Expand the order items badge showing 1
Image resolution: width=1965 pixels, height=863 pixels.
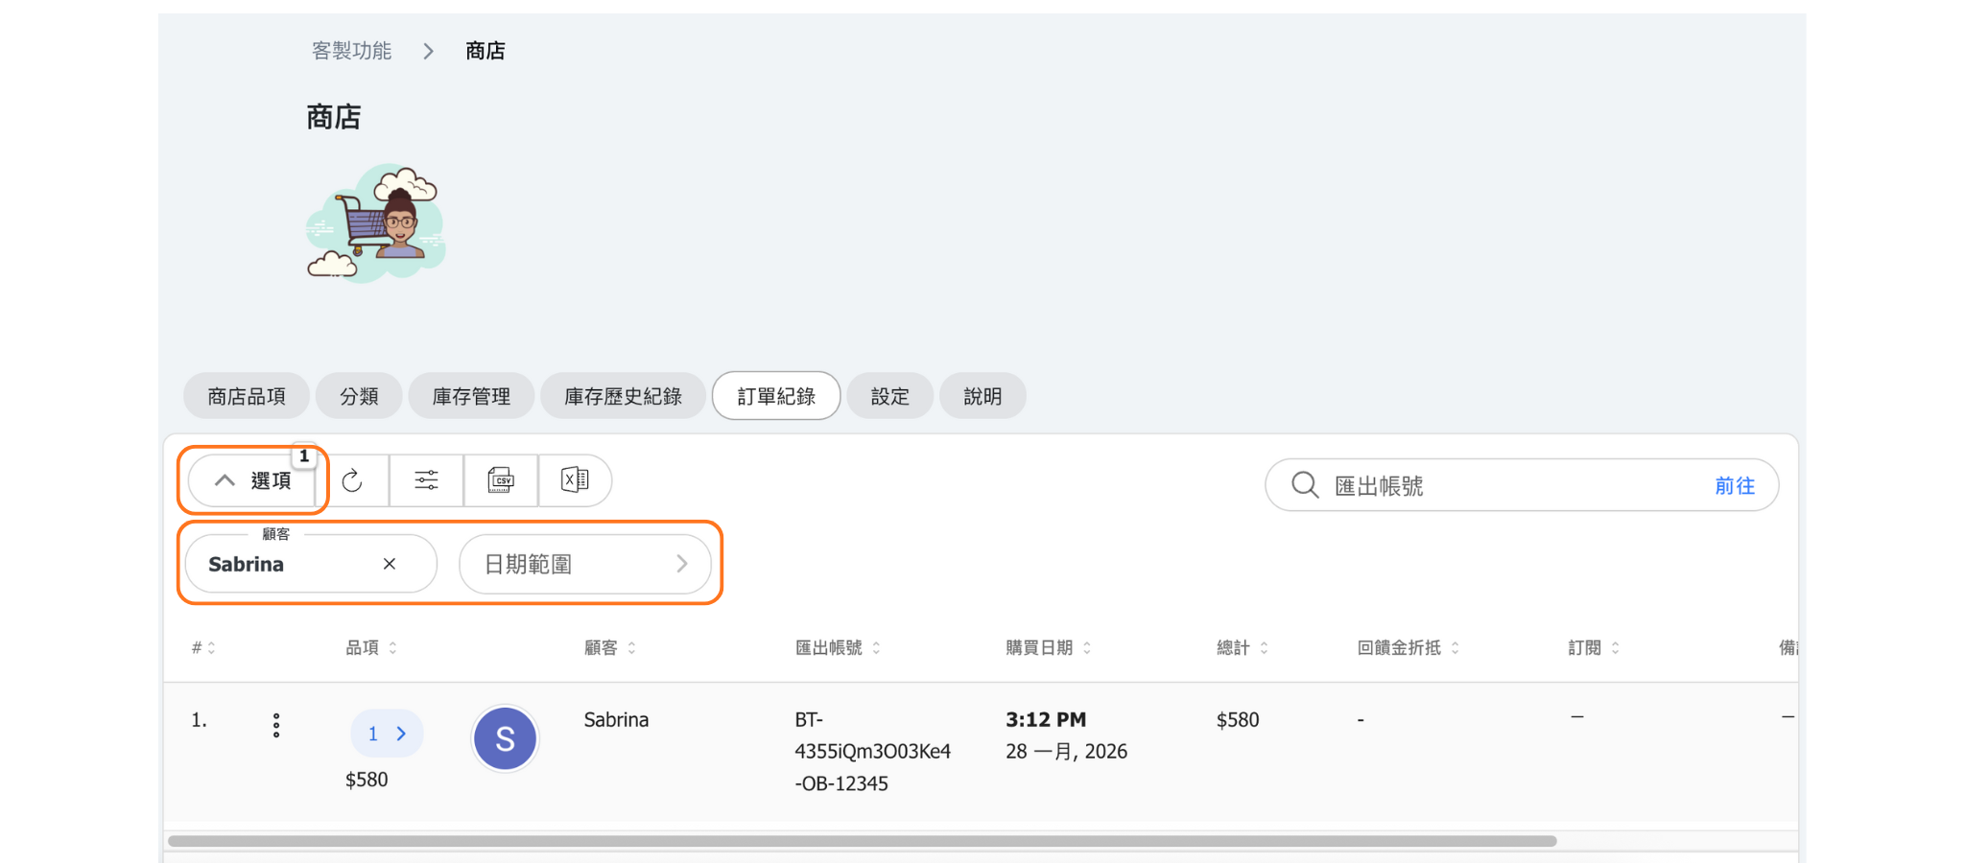tap(386, 734)
